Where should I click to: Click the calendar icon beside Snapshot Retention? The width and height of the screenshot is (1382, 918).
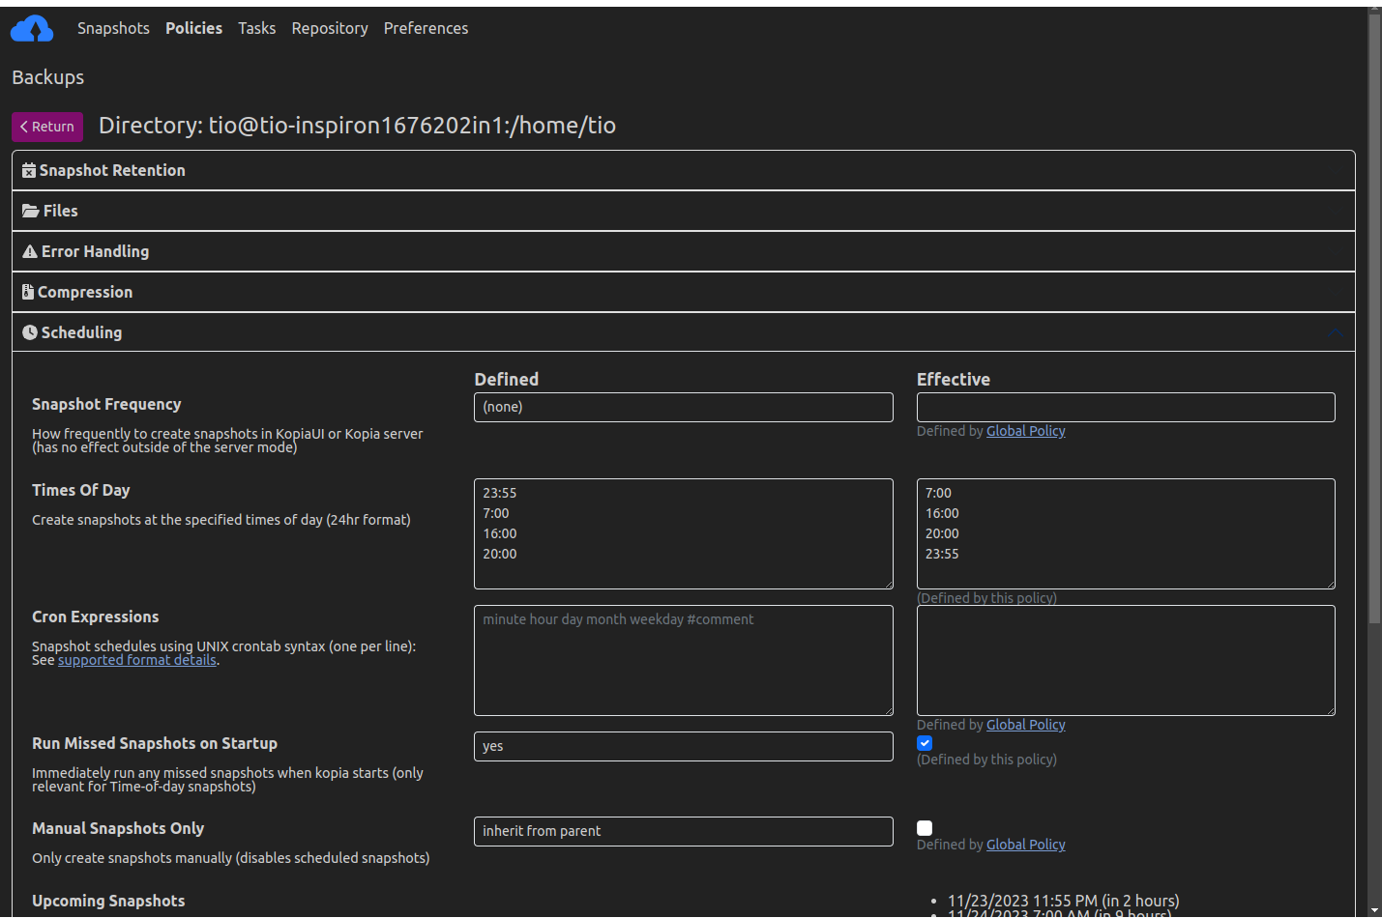point(29,170)
